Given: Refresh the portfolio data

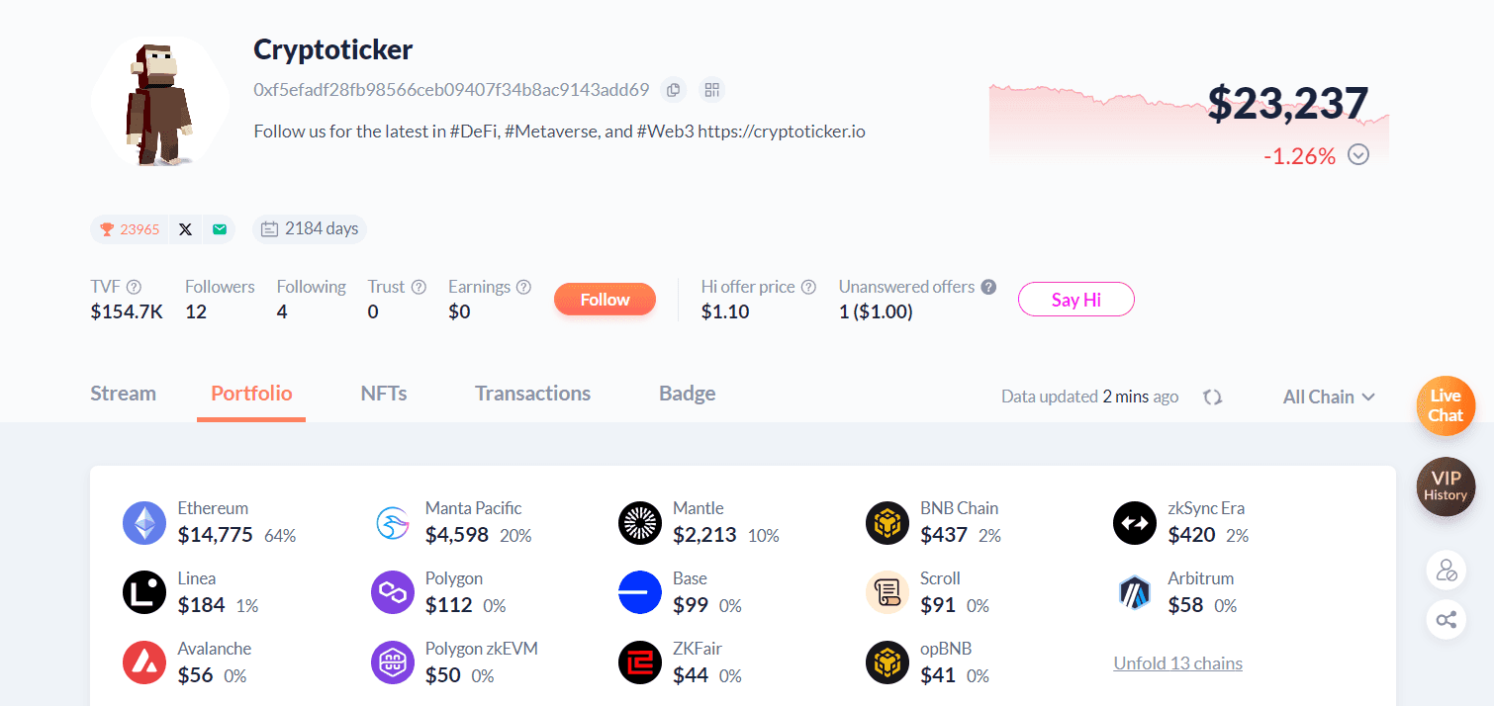Looking at the screenshot, I should tap(1212, 397).
